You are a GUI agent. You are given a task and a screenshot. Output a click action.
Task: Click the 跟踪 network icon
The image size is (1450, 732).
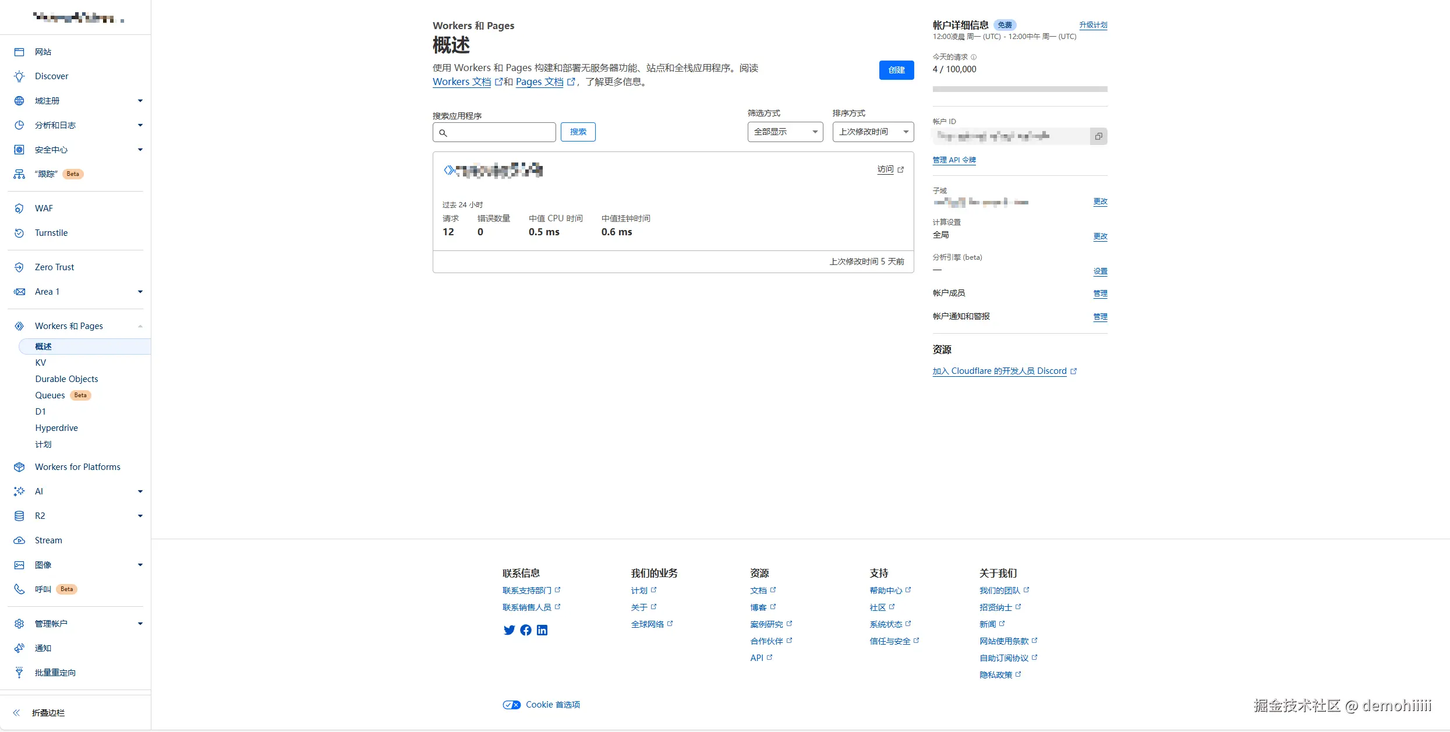19,174
